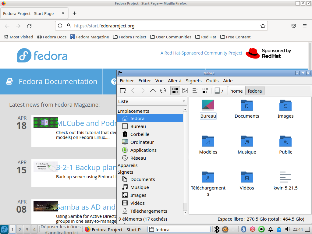The image size is (312, 234).
Task: Switch to compact list view mode
Action: click(x=195, y=91)
